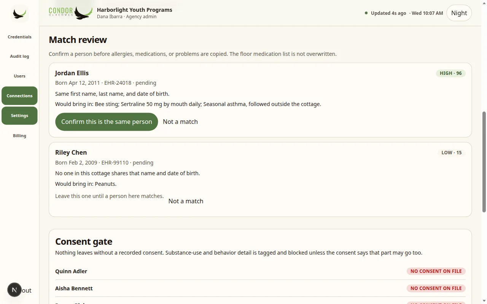487x304 pixels.
Task: Click the Condor Outcomes header logo
Action: point(71,13)
